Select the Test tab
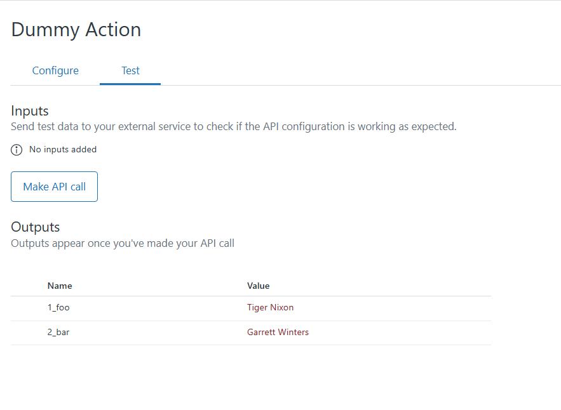This screenshot has height=410, width=561. (130, 70)
